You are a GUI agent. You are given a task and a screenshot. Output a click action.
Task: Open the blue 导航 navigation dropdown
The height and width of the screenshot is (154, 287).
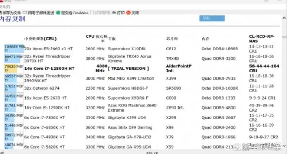coord(212,19)
